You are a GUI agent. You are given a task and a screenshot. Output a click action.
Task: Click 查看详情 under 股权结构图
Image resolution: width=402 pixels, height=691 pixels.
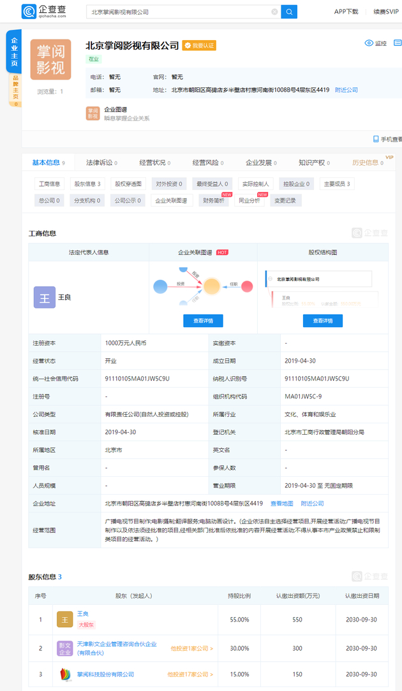(x=323, y=321)
